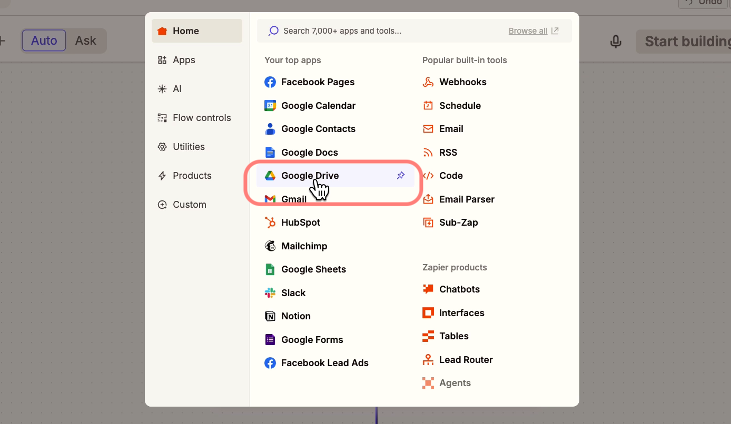Click the microphone icon behind the dialog

(x=616, y=42)
